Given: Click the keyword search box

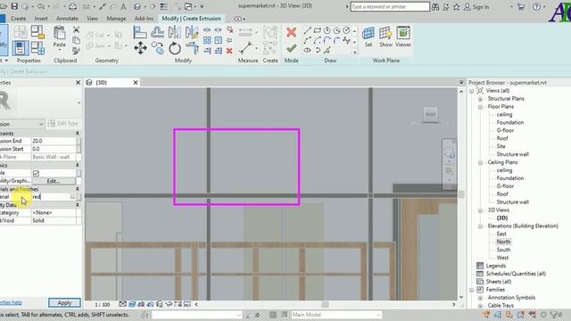Looking at the screenshot, I should pos(390,7).
